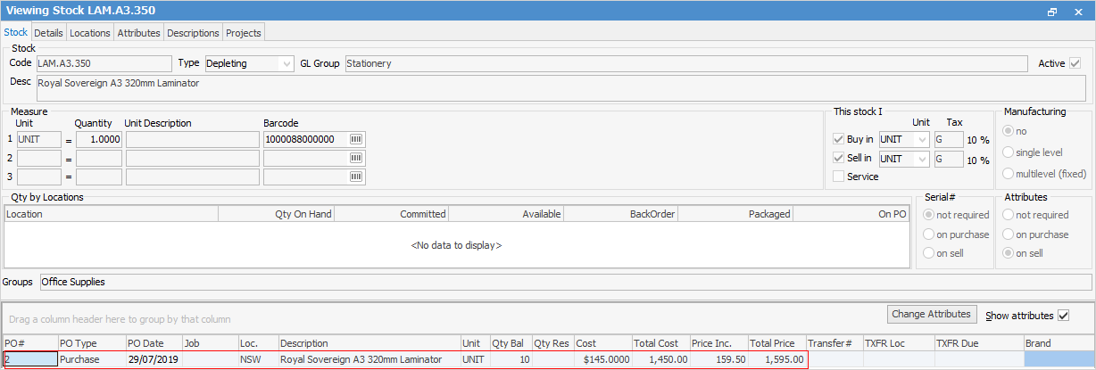This screenshot has width=1096, height=370.
Task: Click barcode icon for Measure row 2
Action: tap(357, 158)
